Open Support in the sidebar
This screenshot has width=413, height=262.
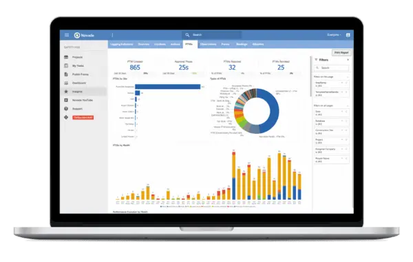pos(77,109)
